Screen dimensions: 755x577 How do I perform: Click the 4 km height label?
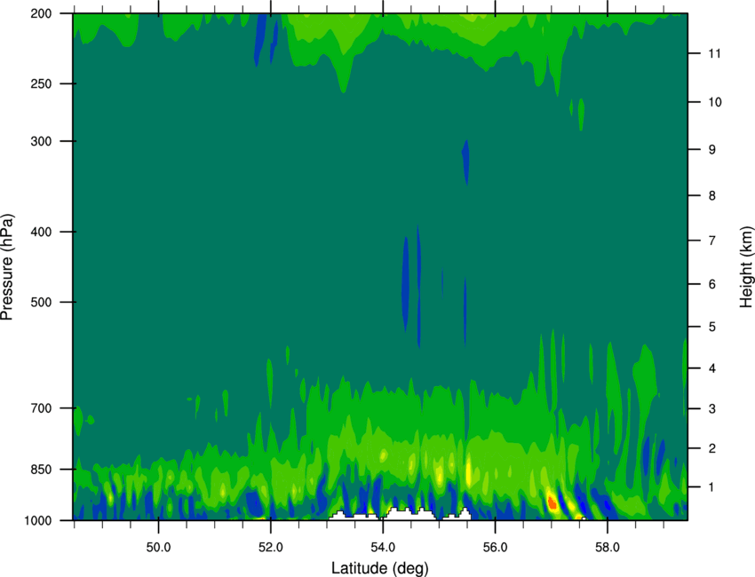tap(712, 368)
